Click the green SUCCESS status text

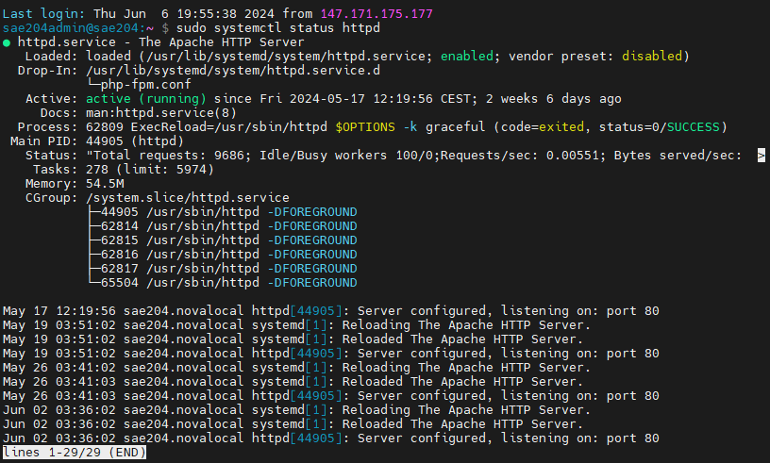click(693, 127)
